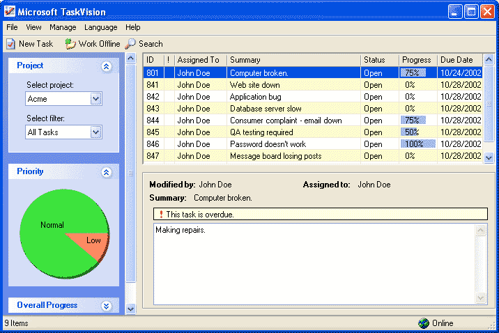Click into the 'Making repairs.' notes text box
The image size is (499, 333).
point(314,264)
